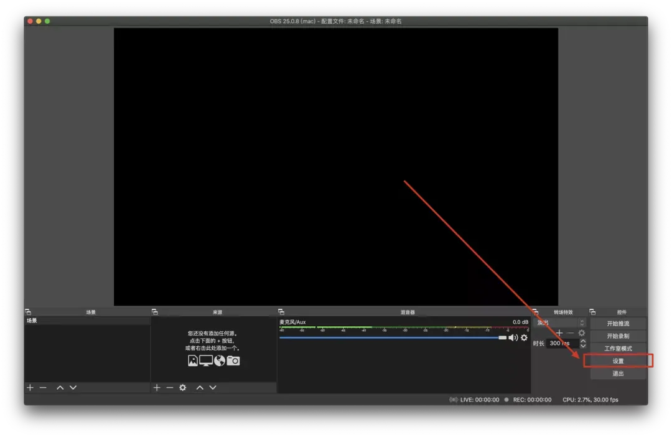Open 设置 settings button
The image size is (672, 437).
tap(618, 361)
